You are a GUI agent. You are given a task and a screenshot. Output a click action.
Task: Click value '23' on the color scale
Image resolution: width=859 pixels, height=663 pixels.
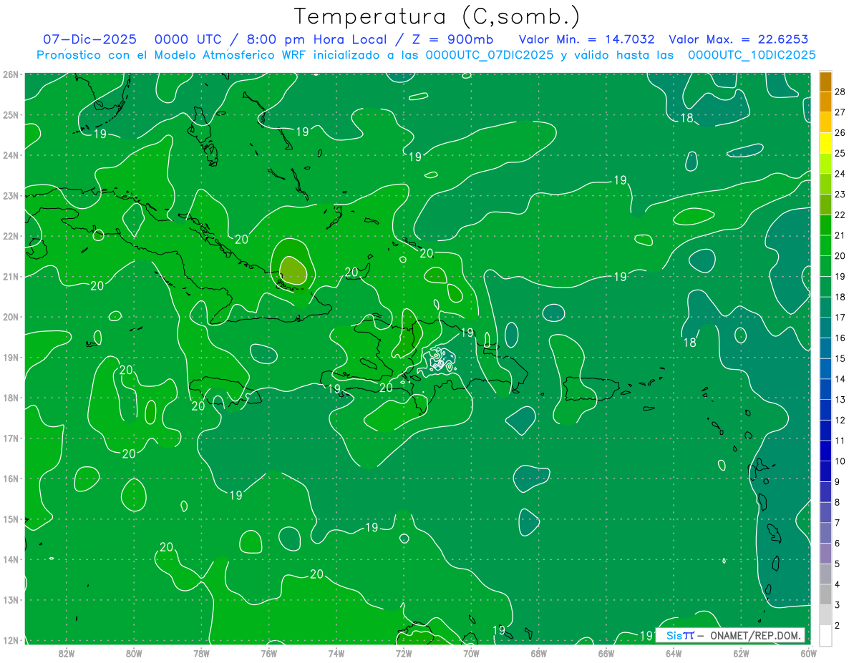tap(840, 195)
